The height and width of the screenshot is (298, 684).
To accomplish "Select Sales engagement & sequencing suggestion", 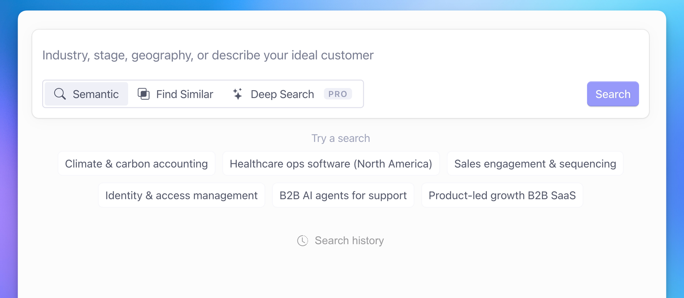I will tap(535, 164).
